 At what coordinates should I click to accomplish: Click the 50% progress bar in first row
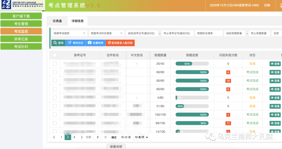pos(192,64)
